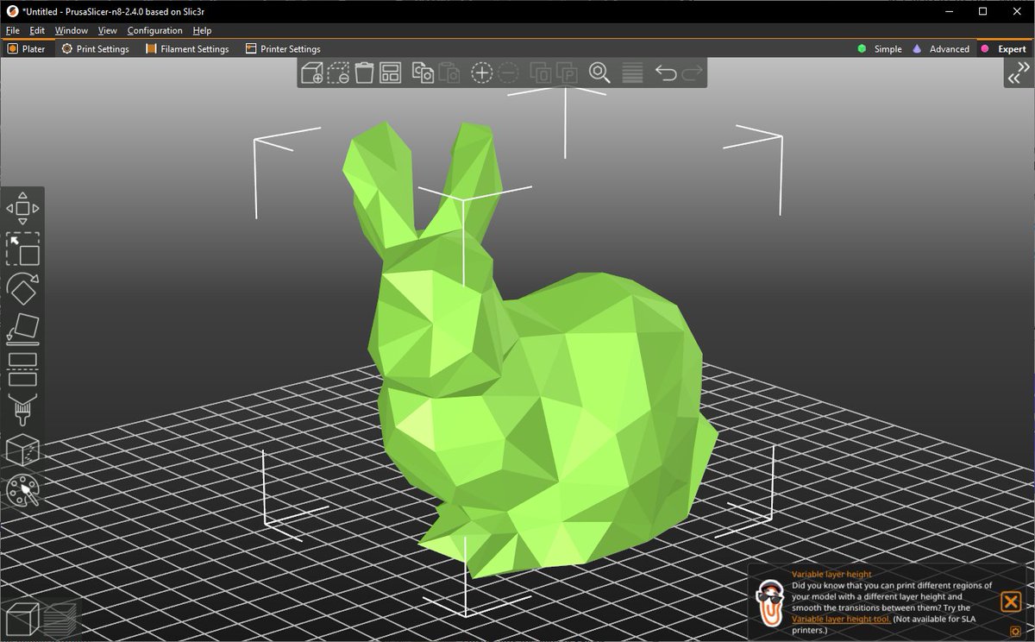This screenshot has height=642, width=1035.
Task: Open the Edit menu
Action: tap(37, 30)
